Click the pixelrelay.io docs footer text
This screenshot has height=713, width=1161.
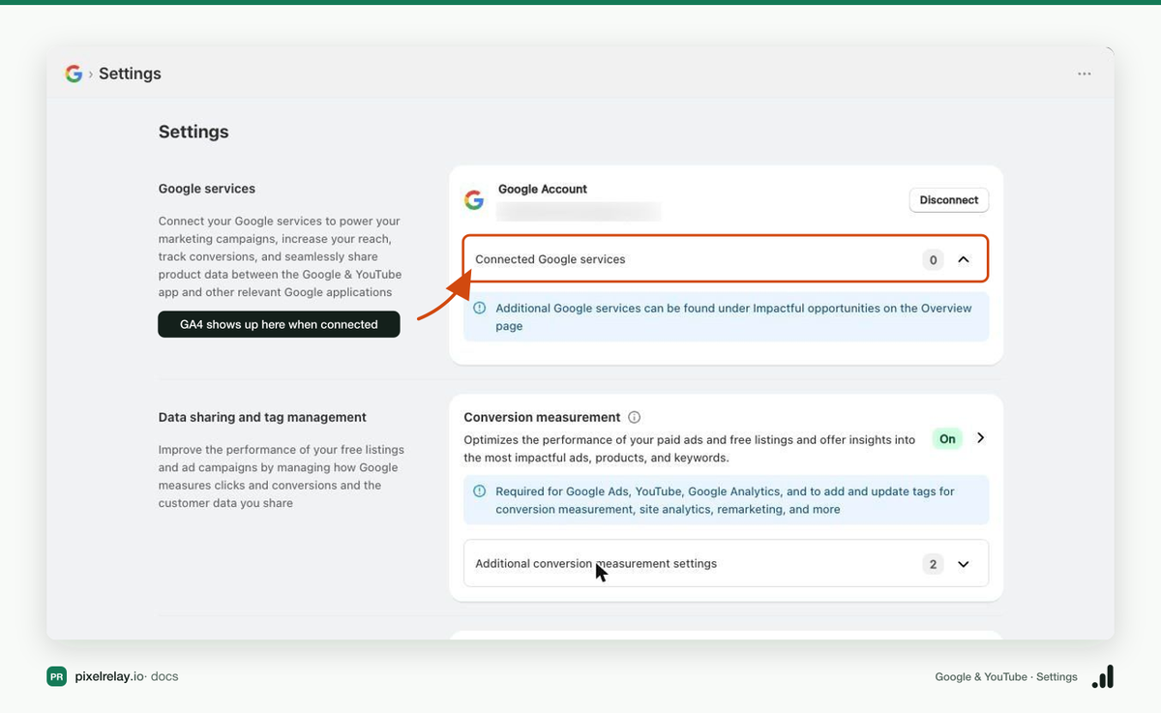(127, 676)
